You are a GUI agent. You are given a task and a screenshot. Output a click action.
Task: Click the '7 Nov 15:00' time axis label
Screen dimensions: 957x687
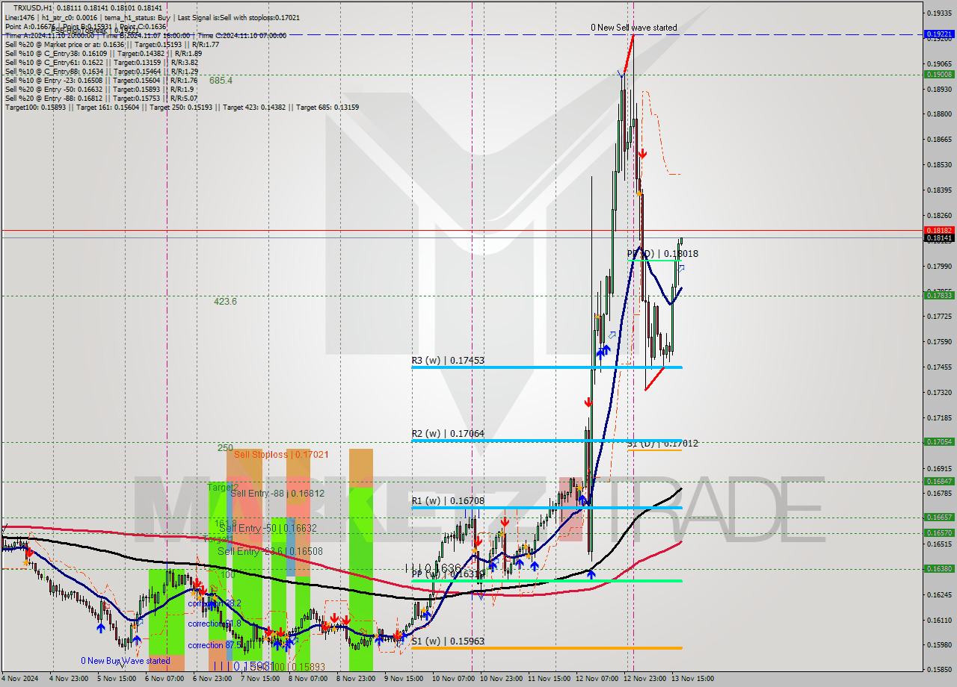(262, 680)
